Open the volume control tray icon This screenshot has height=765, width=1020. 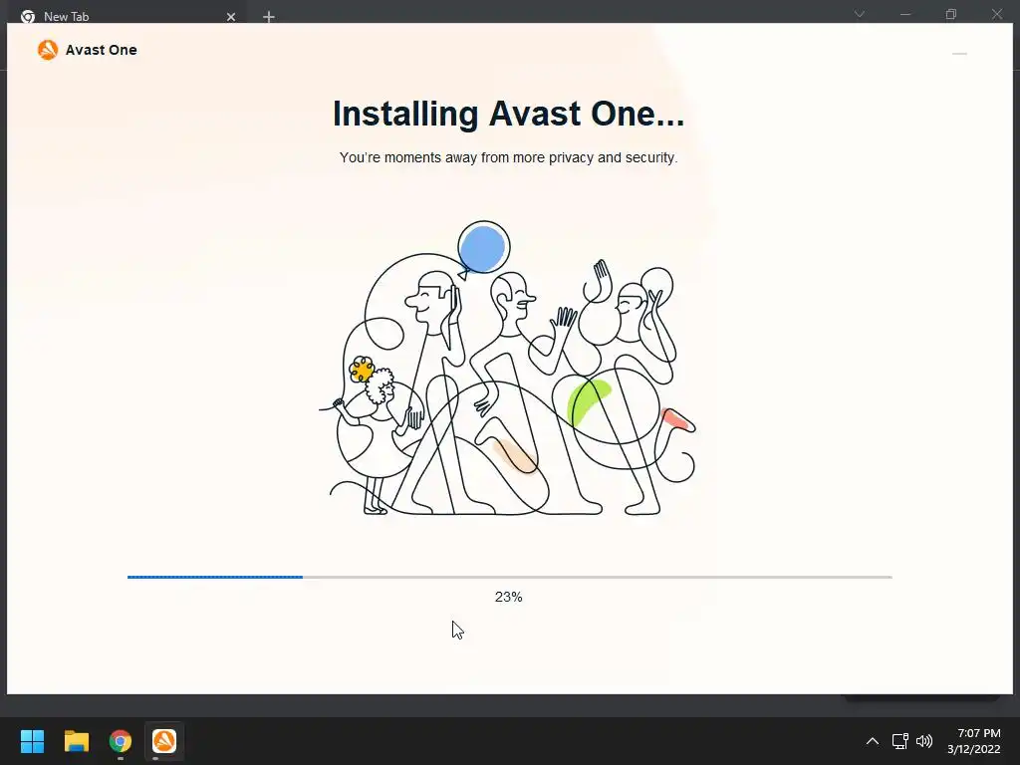click(x=923, y=741)
